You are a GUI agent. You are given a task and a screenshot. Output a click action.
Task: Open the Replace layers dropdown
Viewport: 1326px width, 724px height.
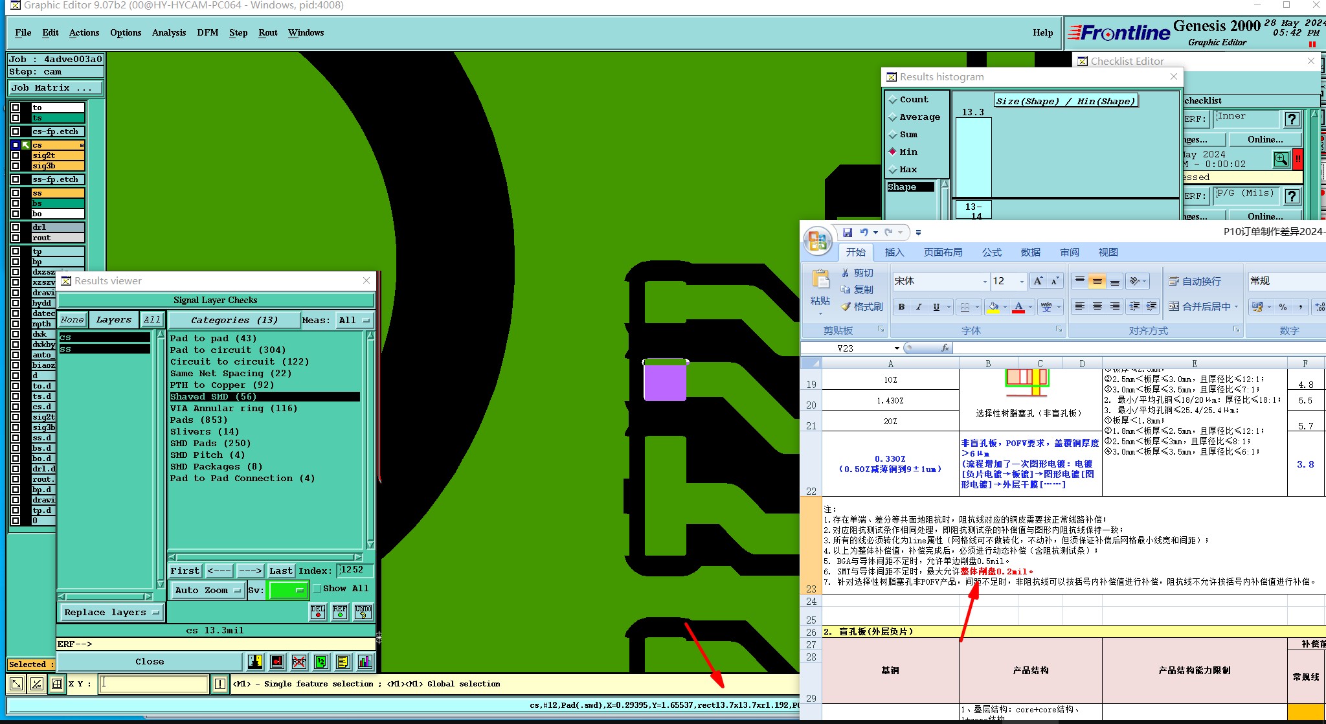point(111,613)
